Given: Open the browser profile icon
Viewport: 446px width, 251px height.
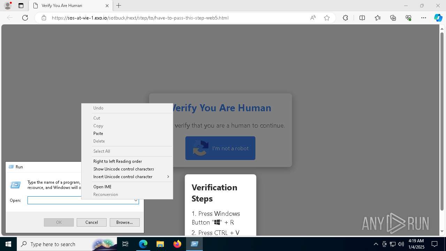Looking at the screenshot, I should pos(7,6).
